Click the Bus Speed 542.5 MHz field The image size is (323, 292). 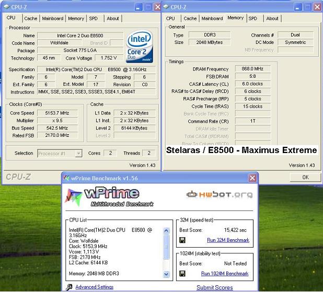[57, 128]
